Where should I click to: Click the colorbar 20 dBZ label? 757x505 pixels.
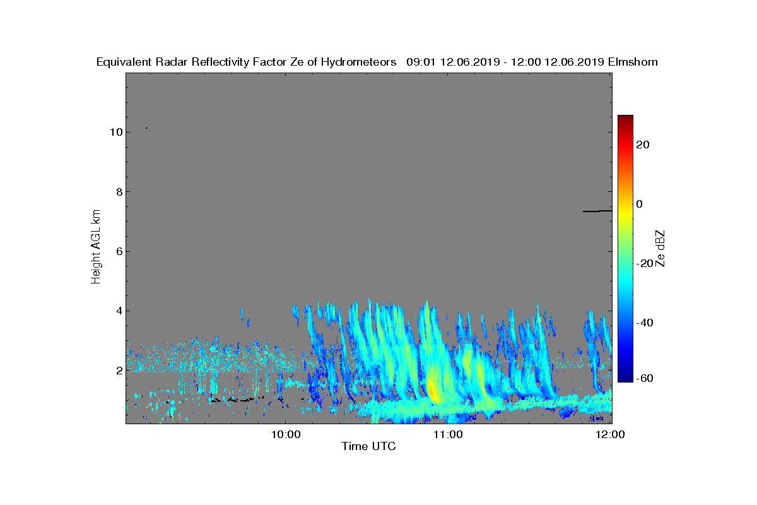pyautogui.click(x=643, y=145)
